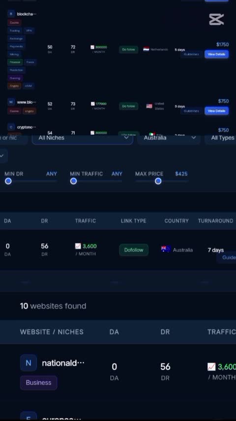Select the Gaming niche tag under blockcha

pos(15,78)
